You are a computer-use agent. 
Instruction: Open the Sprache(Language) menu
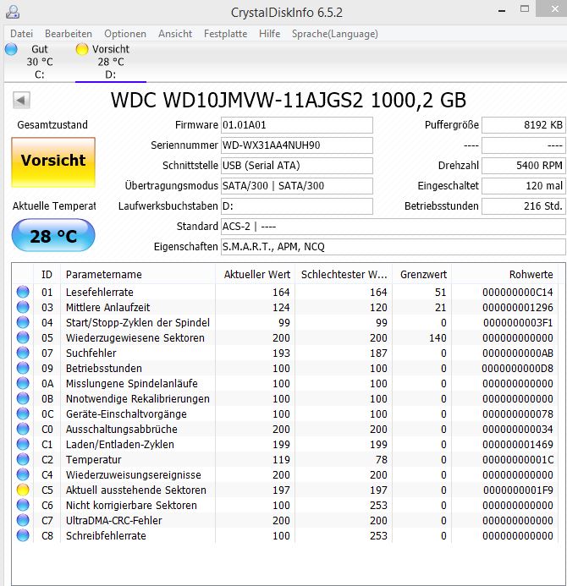pyautogui.click(x=335, y=34)
